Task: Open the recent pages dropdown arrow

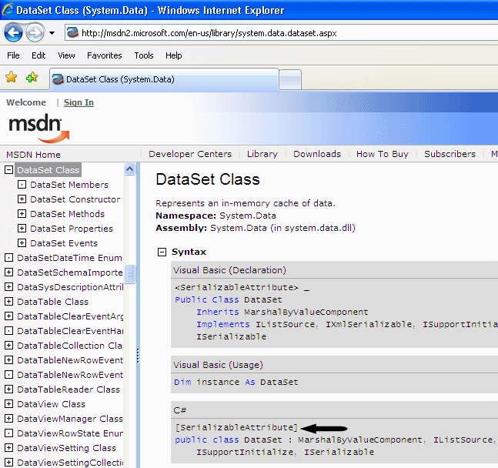Action: tap(52, 33)
